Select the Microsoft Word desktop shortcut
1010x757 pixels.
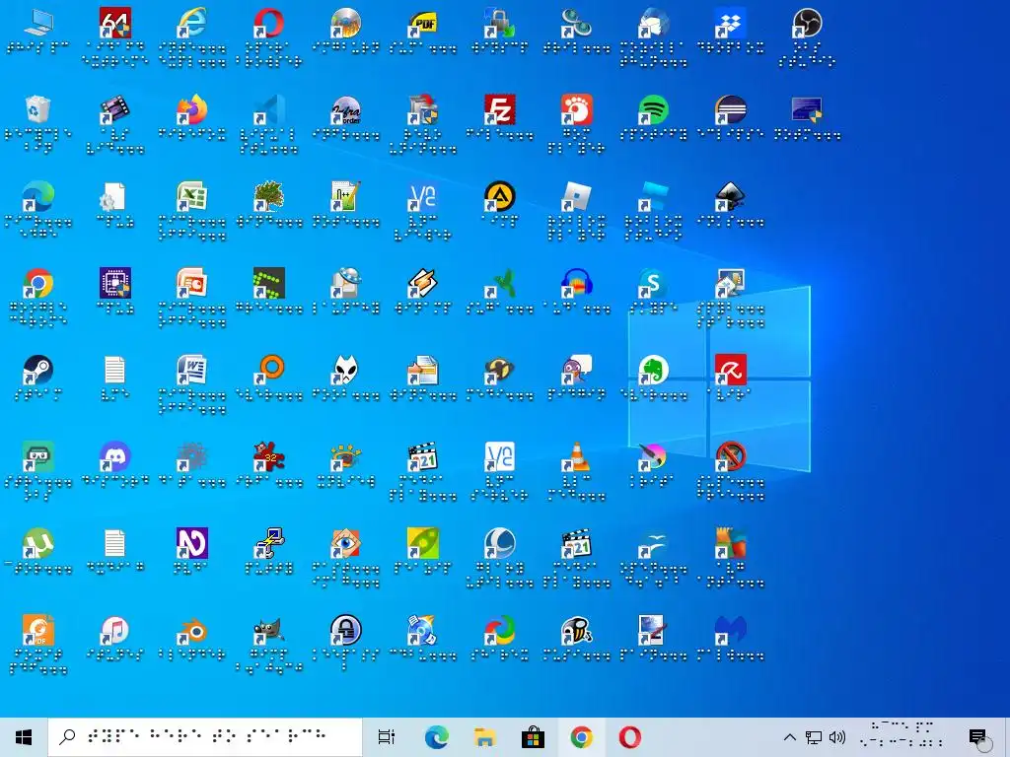(192, 371)
